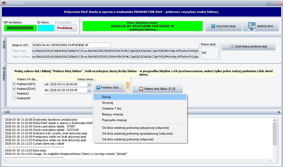Select 'Dzisiaj' from the date menu
The height and width of the screenshot is (167, 283).
(x=106, y=97)
